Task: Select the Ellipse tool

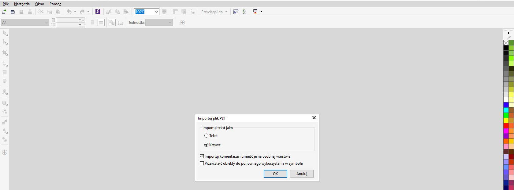Action: 5,81
